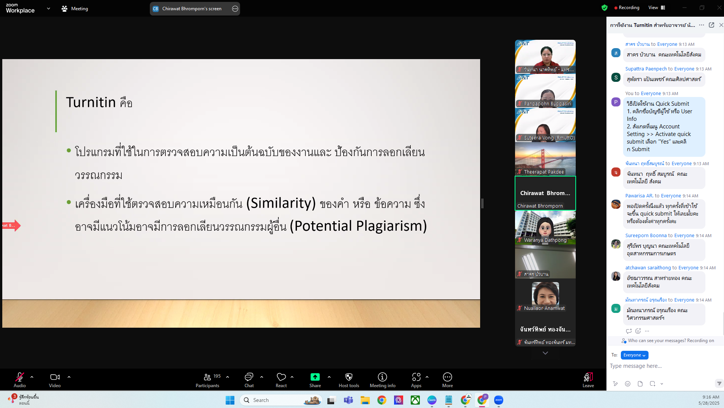Open the Participants panel
The image size is (724, 408).
click(x=207, y=380)
